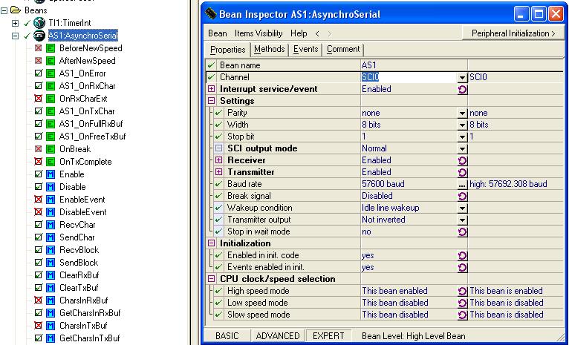Click the Bean name value field AS1
Screen dimensions: 569x345
(x=414, y=65)
